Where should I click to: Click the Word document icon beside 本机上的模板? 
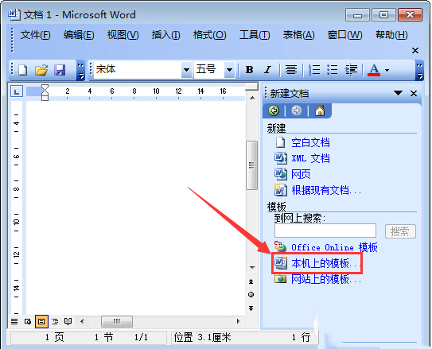[x=280, y=263]
